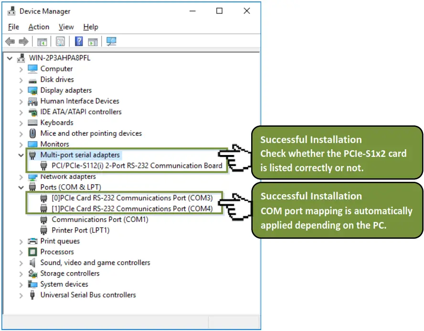Toggle the Show/Hide Console Tree toolbar icon

(x=42, y=42)
